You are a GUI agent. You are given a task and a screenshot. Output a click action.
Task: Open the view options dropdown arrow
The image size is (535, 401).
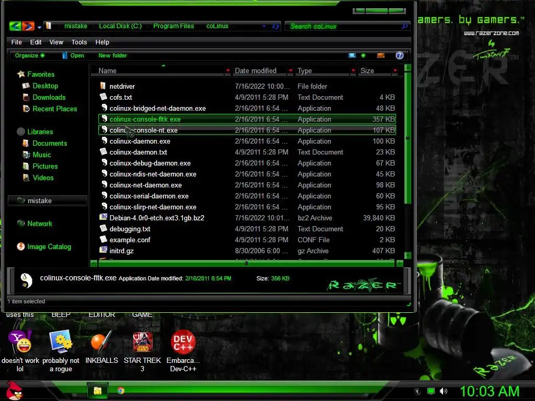pos(363,55)
